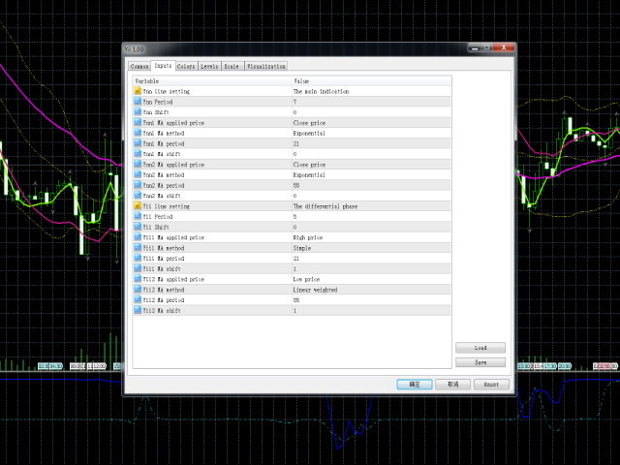Edit the Ynn Period value 7

tap(370, 102)
